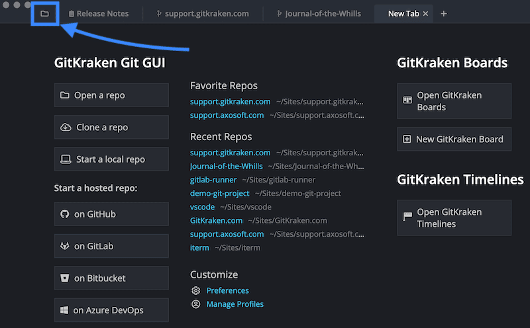Click the gear icon beside Preferences
530x328 pixels.
click(195, 290)
